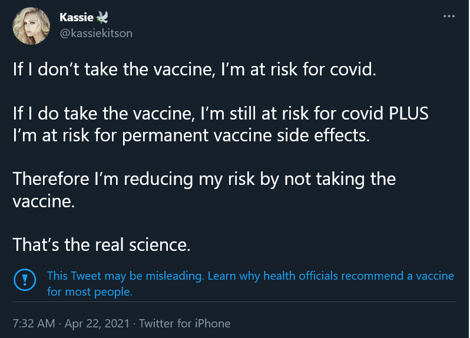The width and height of the screenshot is (470, 338).
Task: Click the display name Kassie
Action: click(x=75, y=18)
